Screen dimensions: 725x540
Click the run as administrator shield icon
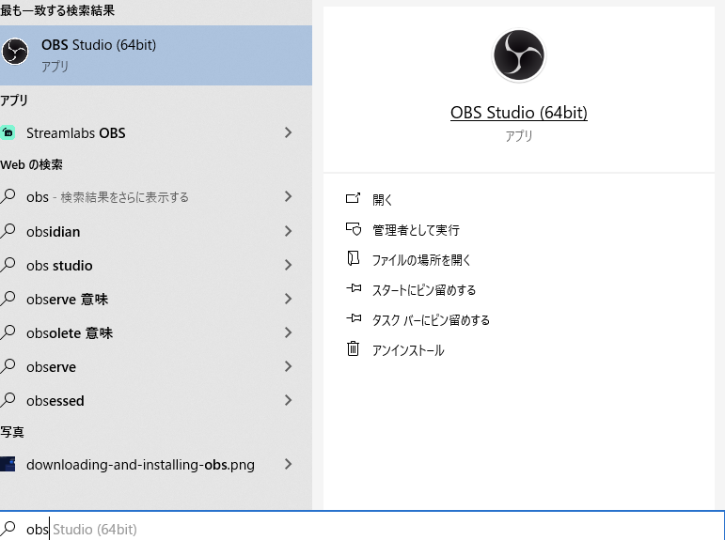point(354,229)
